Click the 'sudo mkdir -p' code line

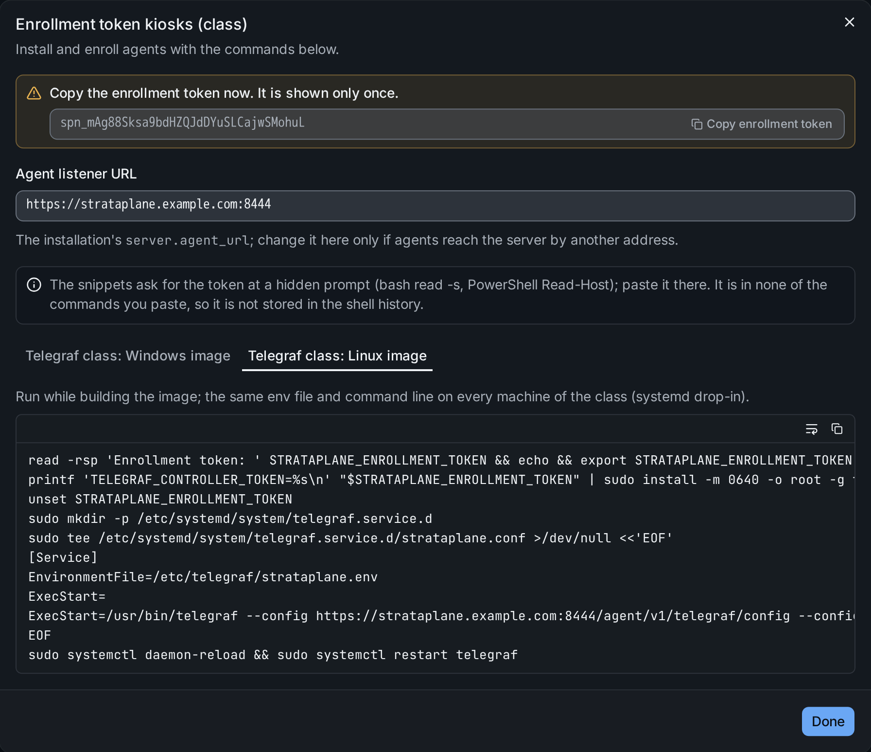pyautogui.click(x=230, y=519)
